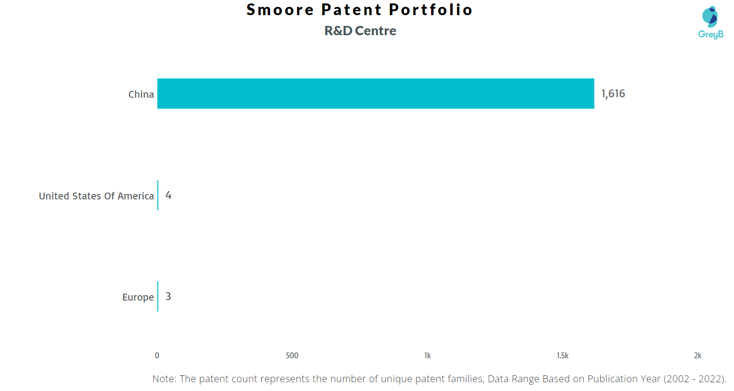Viewport: 734px width, 391px height.
Task: Click the 1k axis tick label
Action: point(427,356)
